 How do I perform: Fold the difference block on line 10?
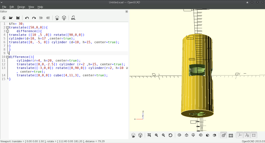click(x=7, y=57)
